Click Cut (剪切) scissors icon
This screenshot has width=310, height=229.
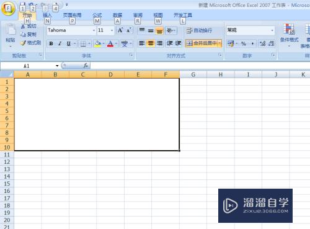(x=23, y=26)
